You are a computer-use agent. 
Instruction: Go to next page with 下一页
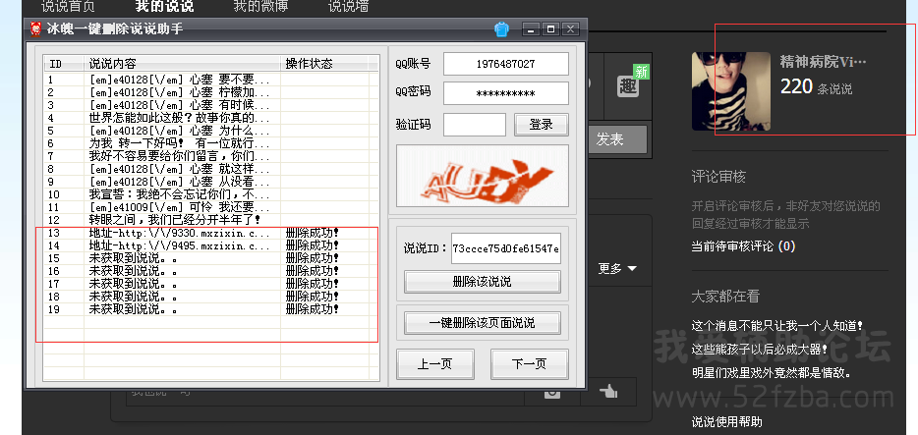tap(529, 364)
